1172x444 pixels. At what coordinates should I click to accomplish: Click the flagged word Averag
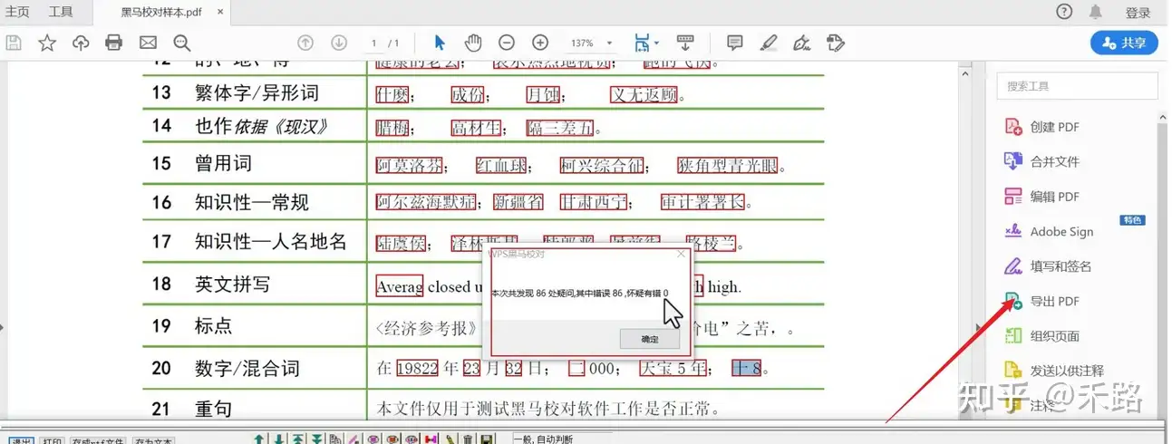399,286
